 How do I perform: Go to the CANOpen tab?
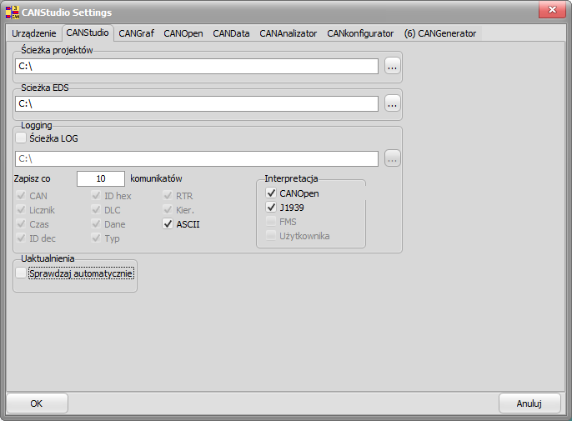pos(183,33)
